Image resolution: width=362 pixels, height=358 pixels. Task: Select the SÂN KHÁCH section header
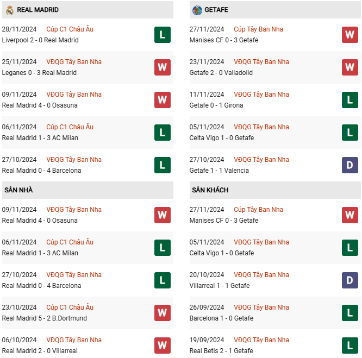(x=275, y=190)
